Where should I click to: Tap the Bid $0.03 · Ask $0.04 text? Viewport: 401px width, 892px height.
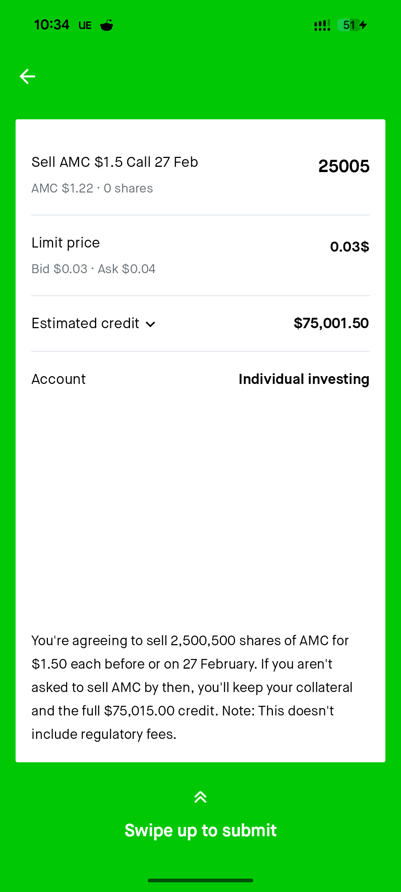click(x=93, y=269)
